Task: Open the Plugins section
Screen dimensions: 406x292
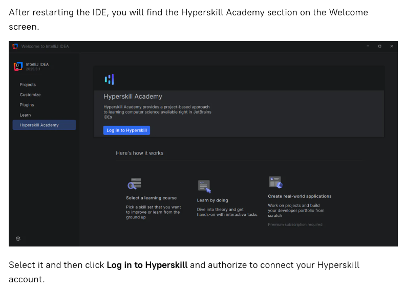Action: coord(27,105)
